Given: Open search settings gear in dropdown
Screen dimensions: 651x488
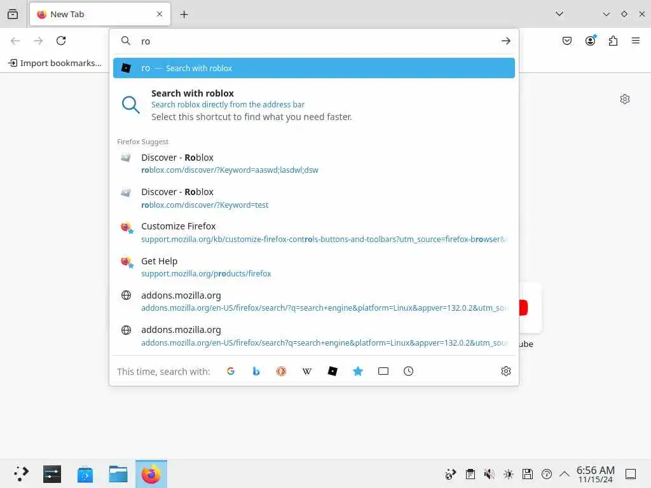Looking at the screenshot, I should (505, 371).
